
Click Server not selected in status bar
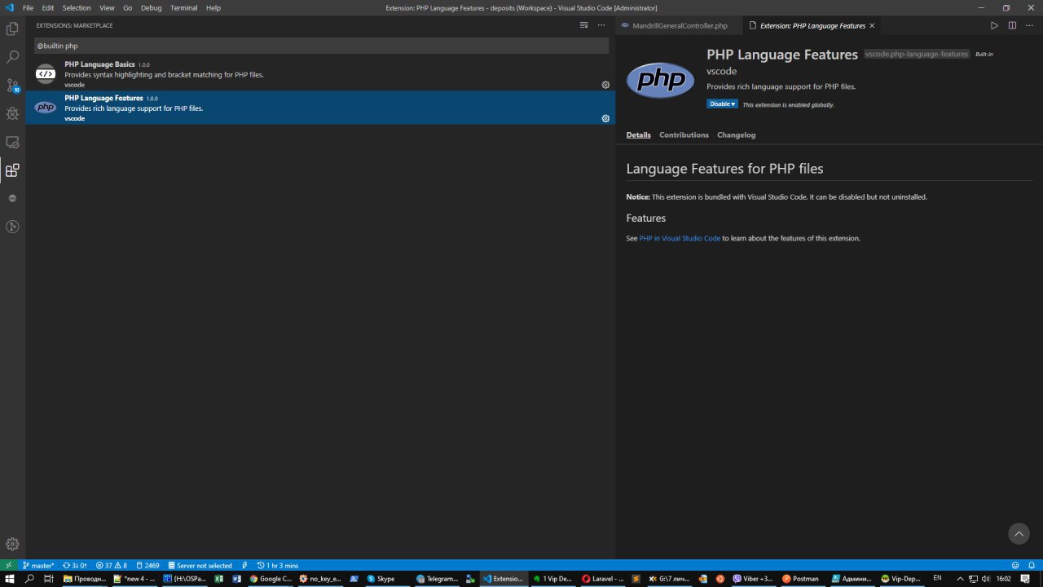200,565
